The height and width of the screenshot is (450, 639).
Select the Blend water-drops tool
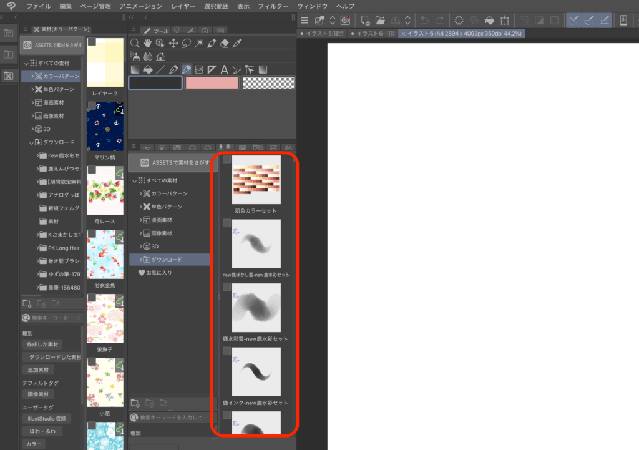point(147,56)
